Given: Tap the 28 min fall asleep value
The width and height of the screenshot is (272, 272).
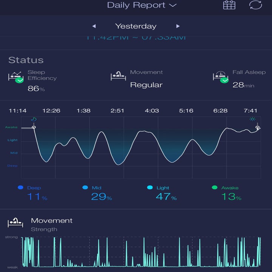Looking at the screenshot, I should click(243, 85).
